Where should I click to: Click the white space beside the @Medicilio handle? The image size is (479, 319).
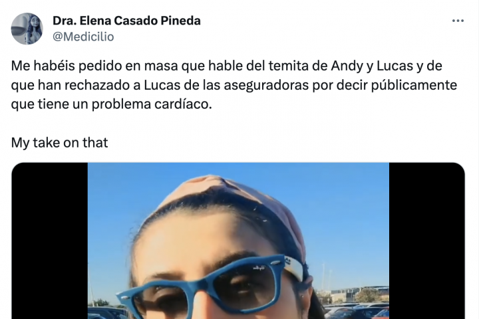(275, 37)
